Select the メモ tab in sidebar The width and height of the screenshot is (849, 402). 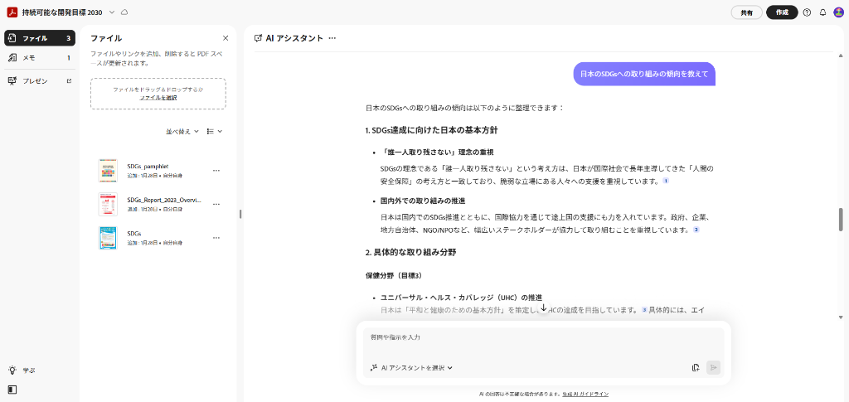pos(40,58)
